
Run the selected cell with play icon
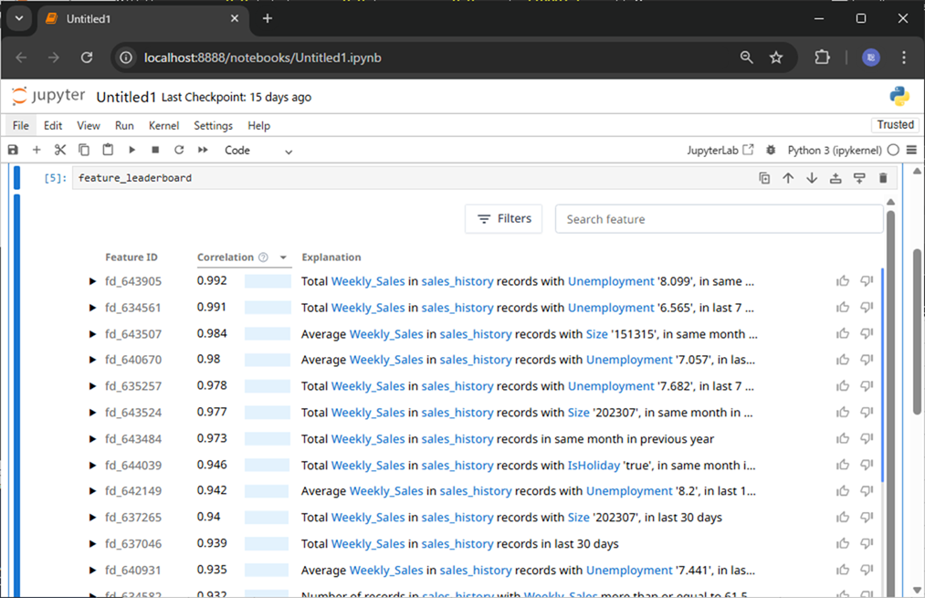pos(132,150)
